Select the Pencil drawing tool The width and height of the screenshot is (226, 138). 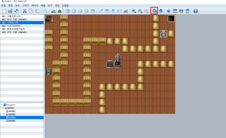(x=101, y=11)
